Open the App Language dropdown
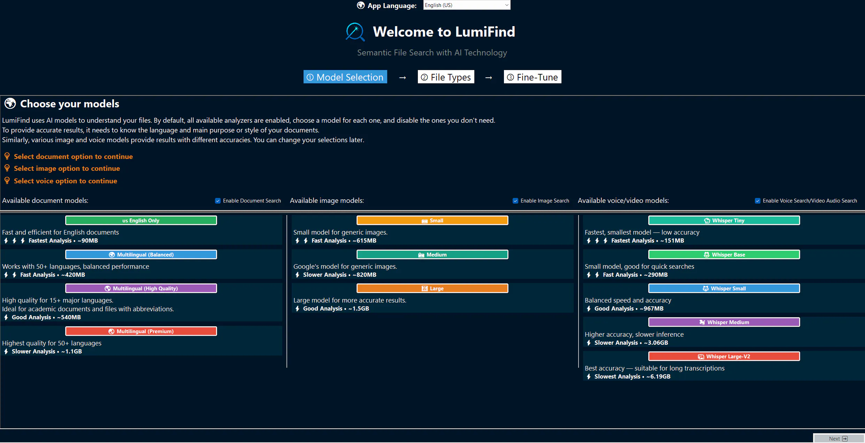This screenshot has width=865, height=443. click(467, 5)
